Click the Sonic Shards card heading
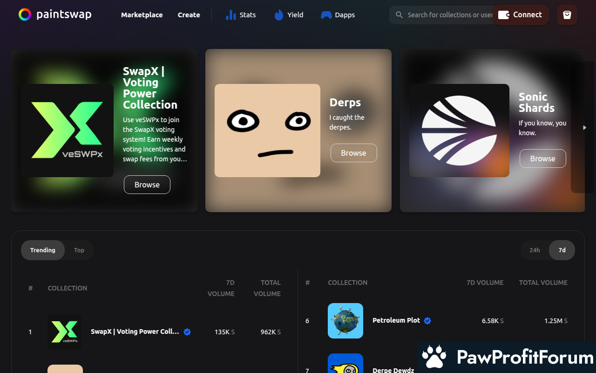The width and height of the screenshot is (596, 373). [x=537, y=103]
